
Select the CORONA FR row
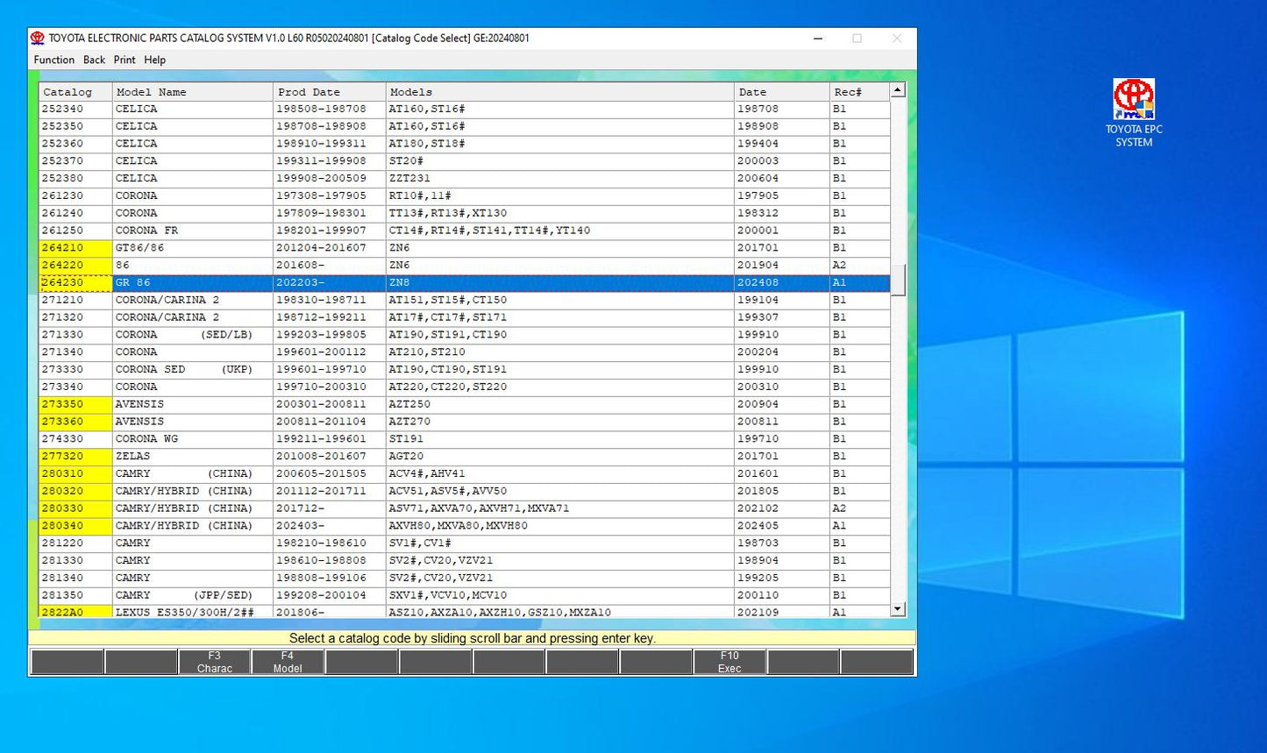coord(465,231)
